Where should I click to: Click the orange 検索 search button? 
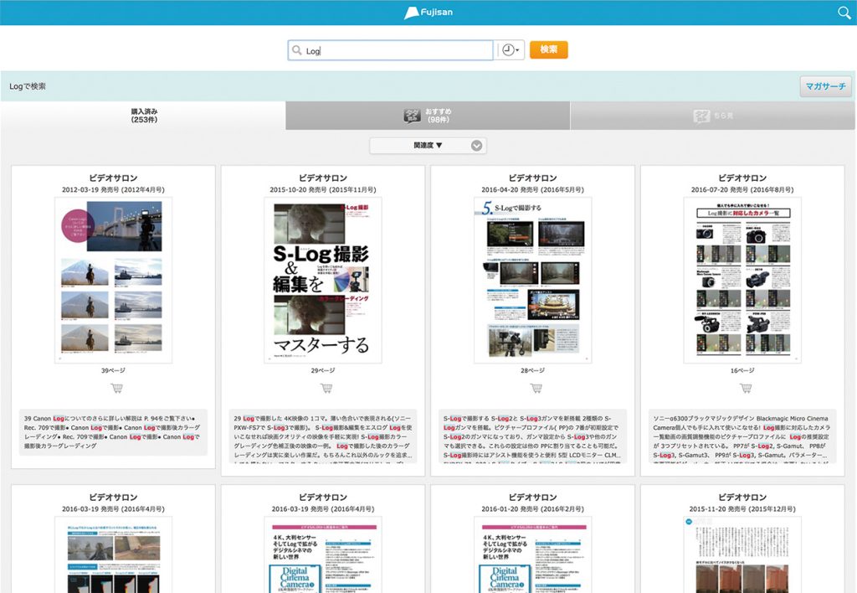tap(549, 49)
